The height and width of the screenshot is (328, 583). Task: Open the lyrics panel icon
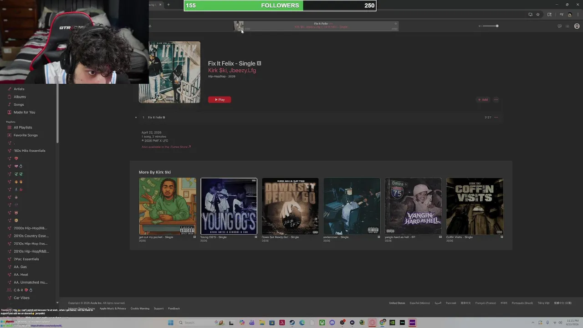pos(559,26)
